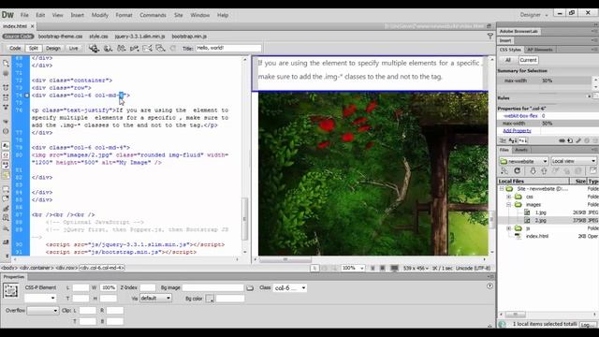The height and width of the screenshot is (337, 599).
Task: Select div.row tag in tag selector
Action: coord(66,268)
